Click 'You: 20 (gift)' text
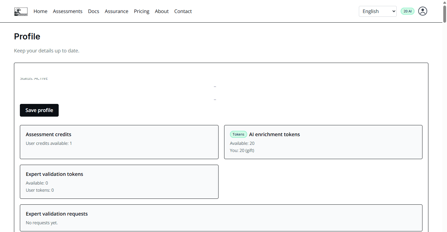Viewport: 447px width, 232px height. click(x=242, y=150)
